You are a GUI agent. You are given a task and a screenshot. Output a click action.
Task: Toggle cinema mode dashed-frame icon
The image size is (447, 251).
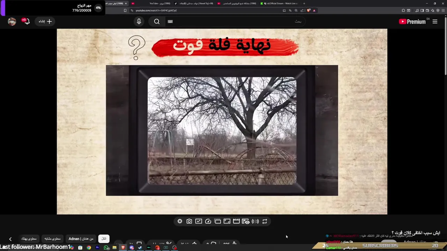coord(218,221)
